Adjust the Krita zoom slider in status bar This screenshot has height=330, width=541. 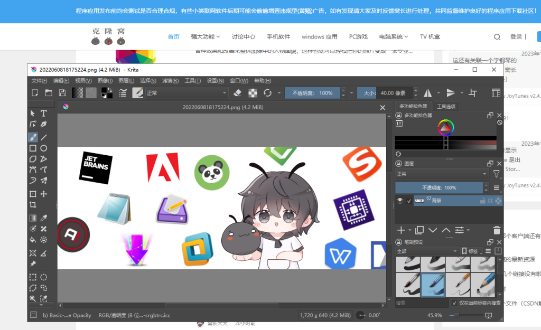pyautogui.click(x=465, y=315)
